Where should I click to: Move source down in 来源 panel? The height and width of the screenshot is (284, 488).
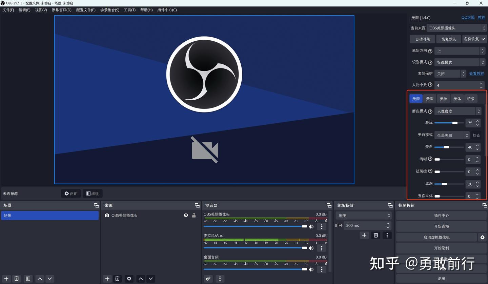point(151,279)
